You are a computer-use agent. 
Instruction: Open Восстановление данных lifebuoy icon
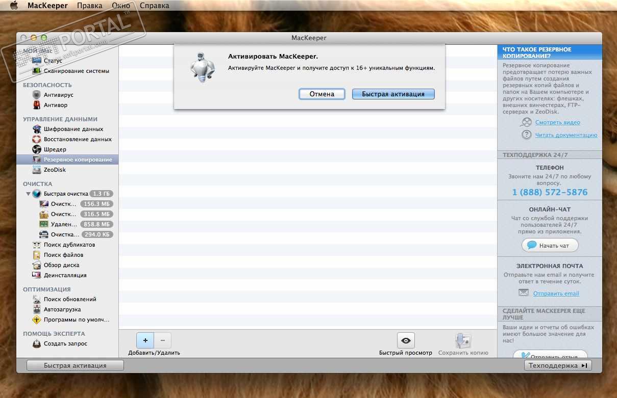pos(37,139)
